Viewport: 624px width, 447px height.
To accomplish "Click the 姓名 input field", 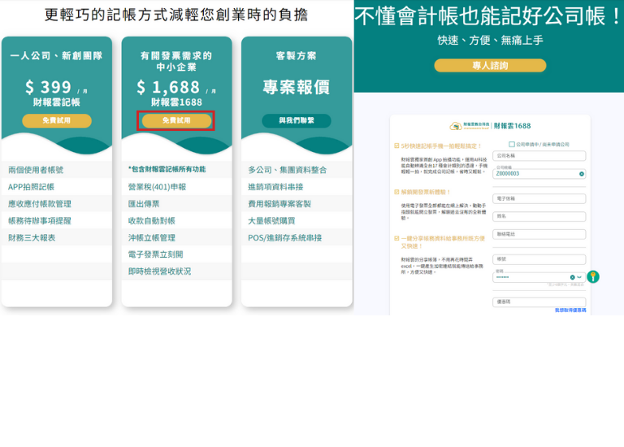I will tap(539, 216).
